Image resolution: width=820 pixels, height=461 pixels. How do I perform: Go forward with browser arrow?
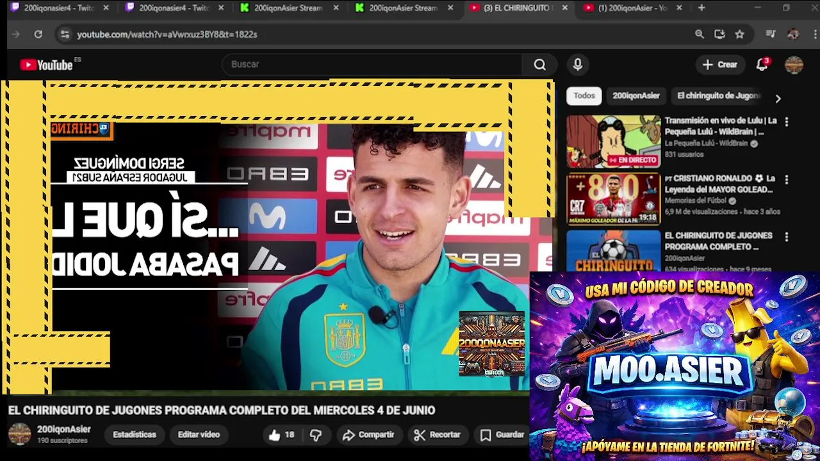pyautogui.click(x=16, y=35)
